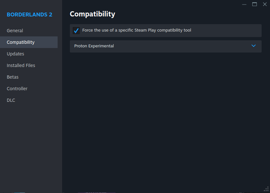This screenshot has width=270, height=193.
Task: Click the 'Proton Experimental' text in the combo box
Action: tap(94, 46)
